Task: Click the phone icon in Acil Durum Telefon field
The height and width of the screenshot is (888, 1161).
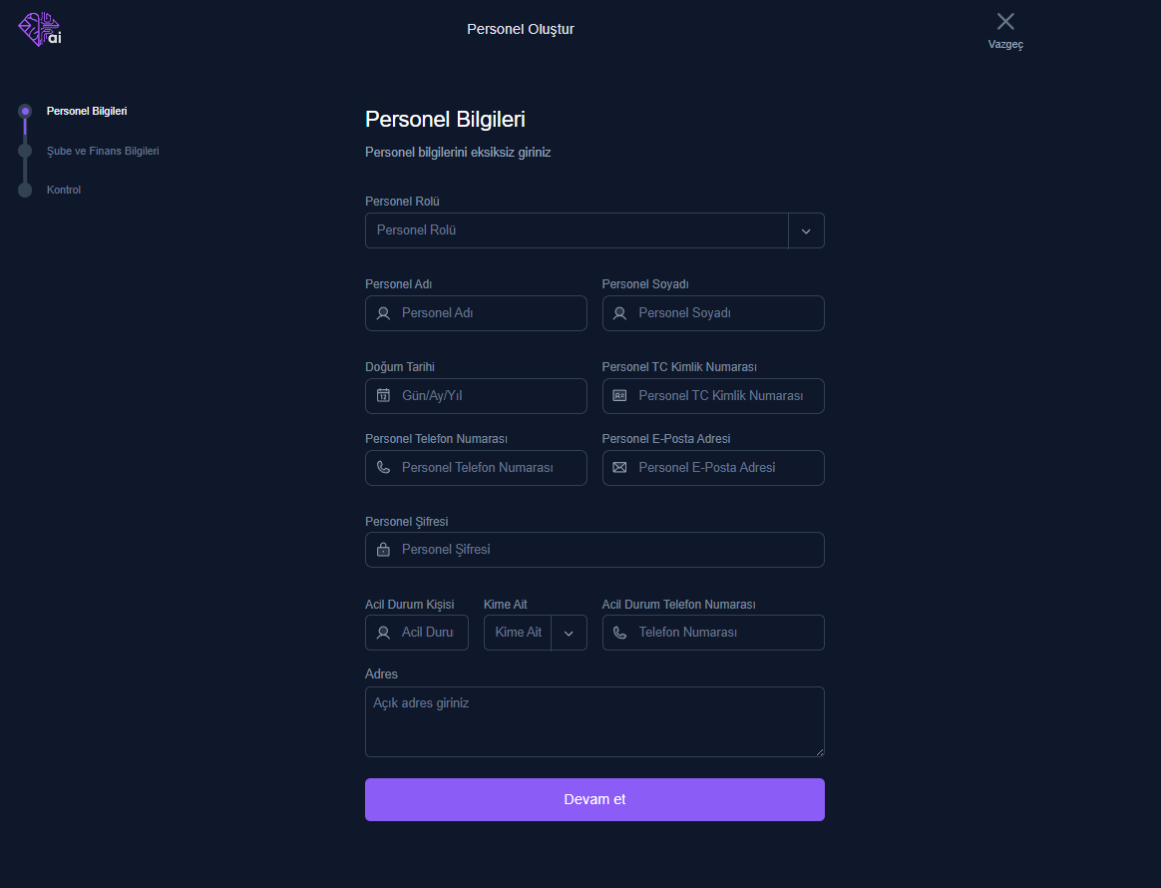Action: tap(619, 633)
